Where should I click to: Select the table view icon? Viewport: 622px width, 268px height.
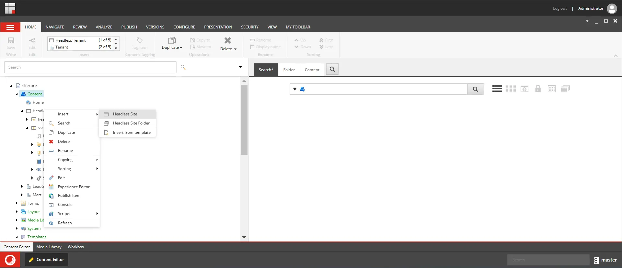(552, 89)
